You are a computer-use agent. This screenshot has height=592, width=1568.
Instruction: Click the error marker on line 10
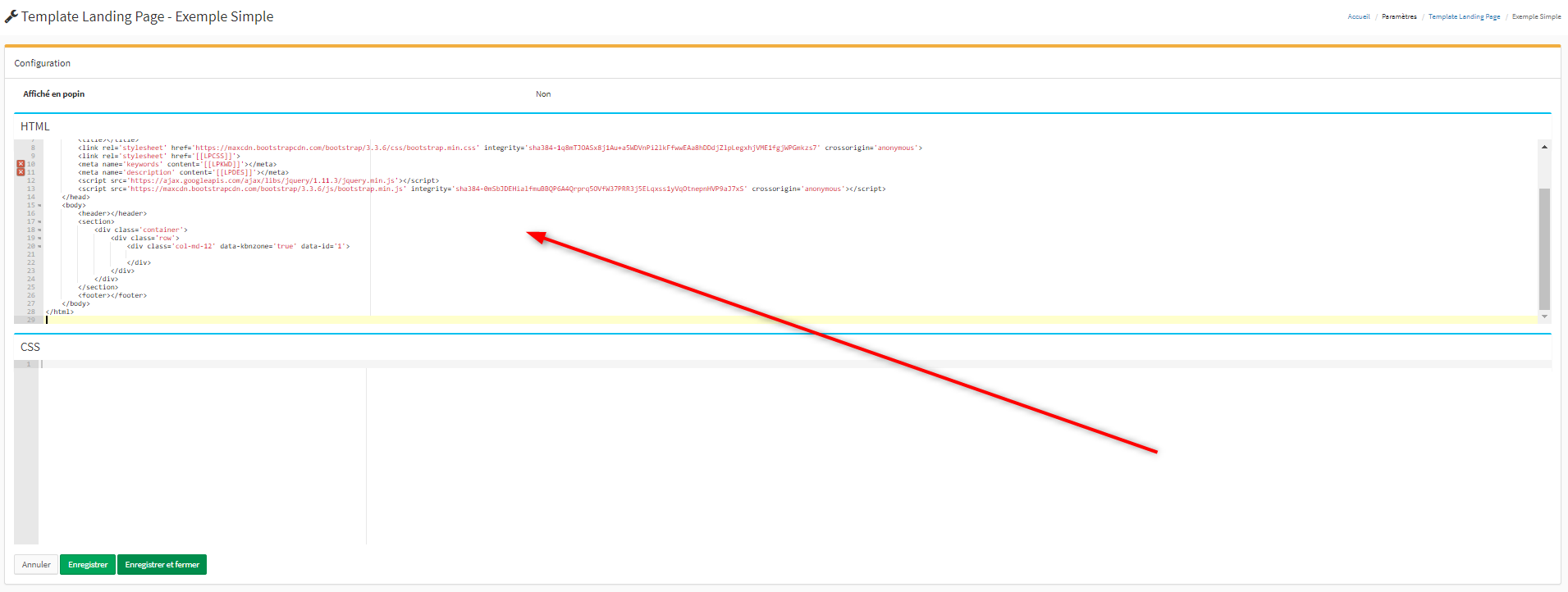pos(21,164)
